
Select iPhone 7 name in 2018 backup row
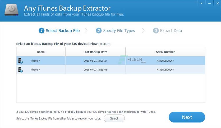(35, 70)
